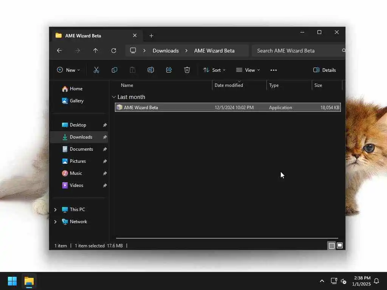Cut the selected file with scissors icon

(96, 70)
